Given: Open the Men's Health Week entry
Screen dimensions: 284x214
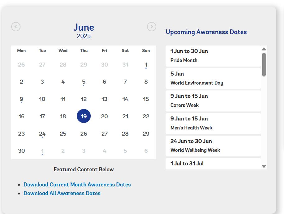Looking at the screenshot, I should coord(213,123).
